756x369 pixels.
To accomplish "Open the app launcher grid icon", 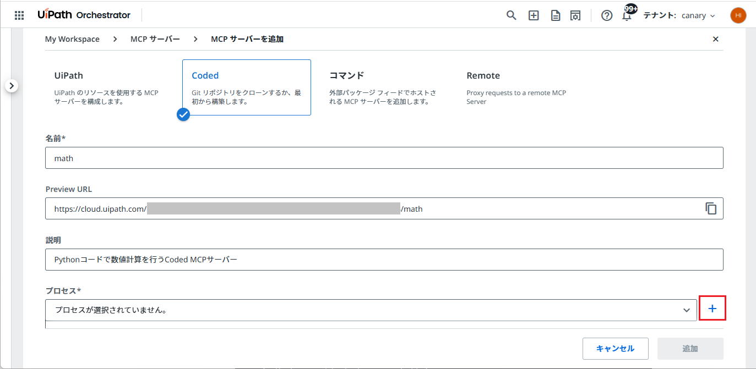I will tap(19, 15).
